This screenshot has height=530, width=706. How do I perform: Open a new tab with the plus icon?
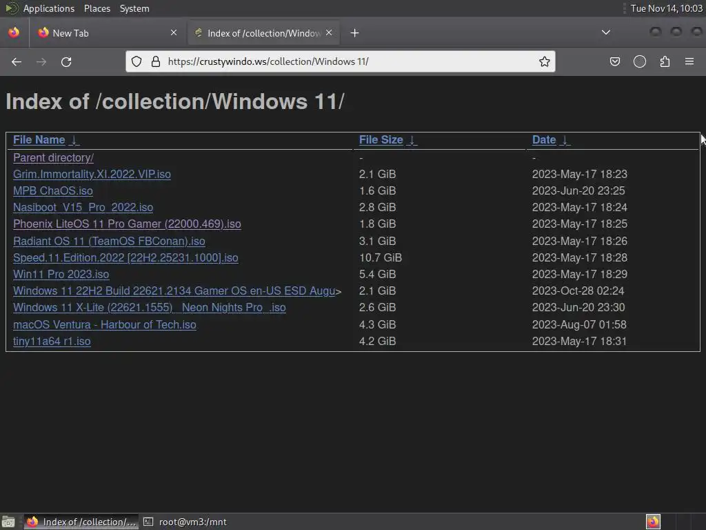[x=355, y=33]
